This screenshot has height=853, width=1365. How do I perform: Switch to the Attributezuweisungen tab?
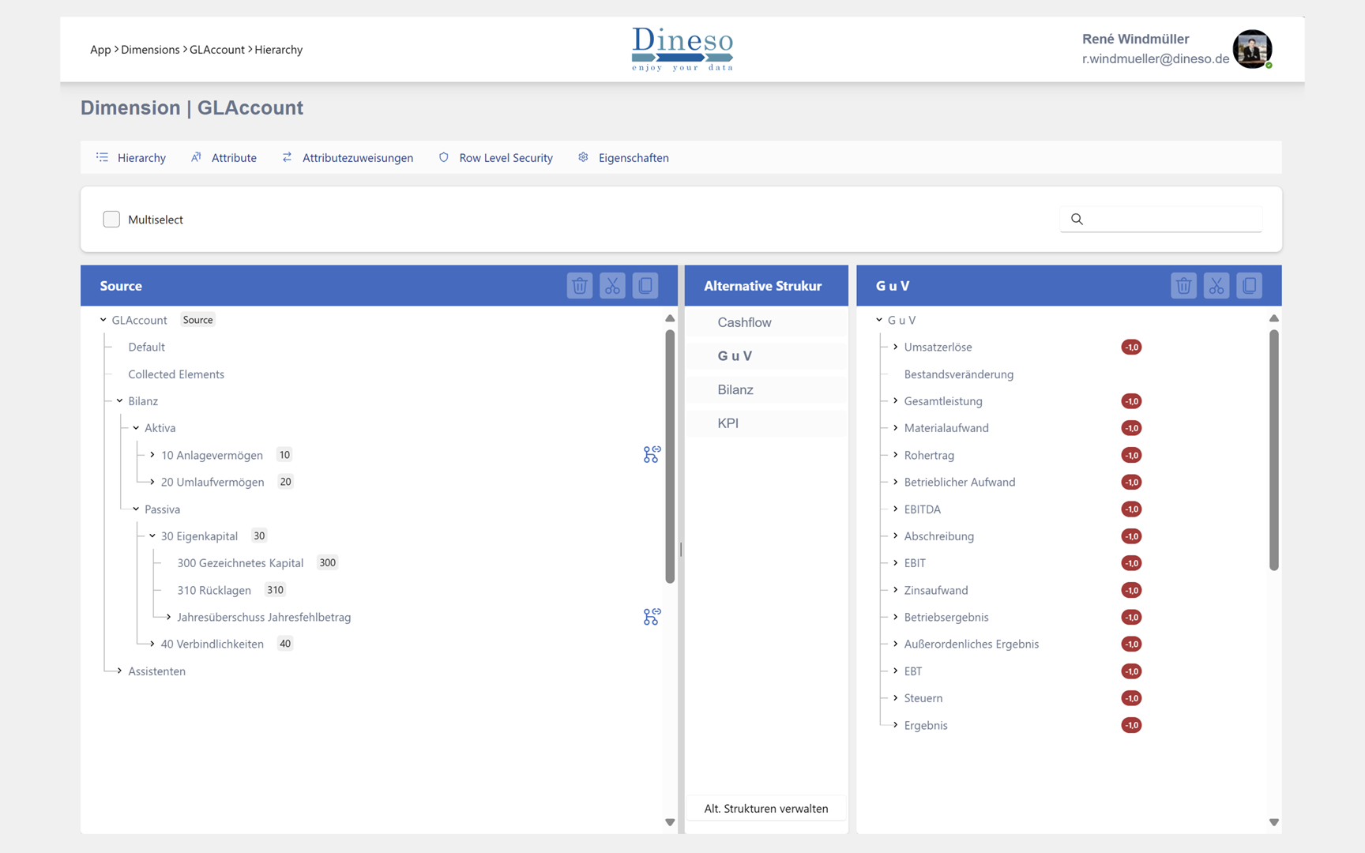coord(357,158)
